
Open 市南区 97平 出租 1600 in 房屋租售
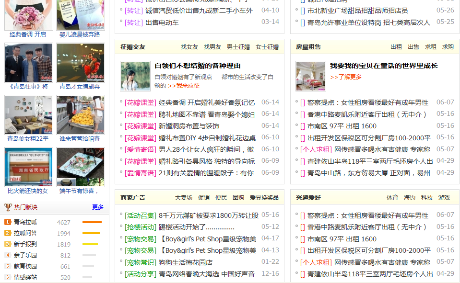pos(342,126)
